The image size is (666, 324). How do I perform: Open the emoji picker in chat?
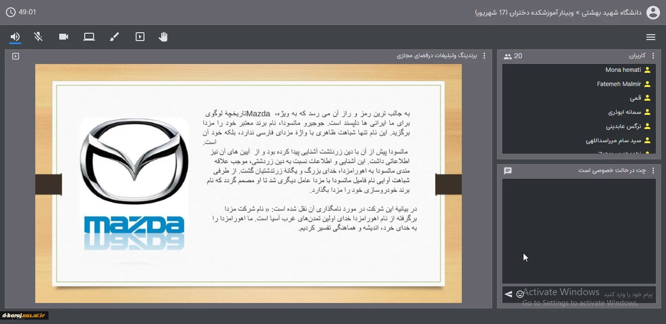pyautogui.click(x=520, y=294)
